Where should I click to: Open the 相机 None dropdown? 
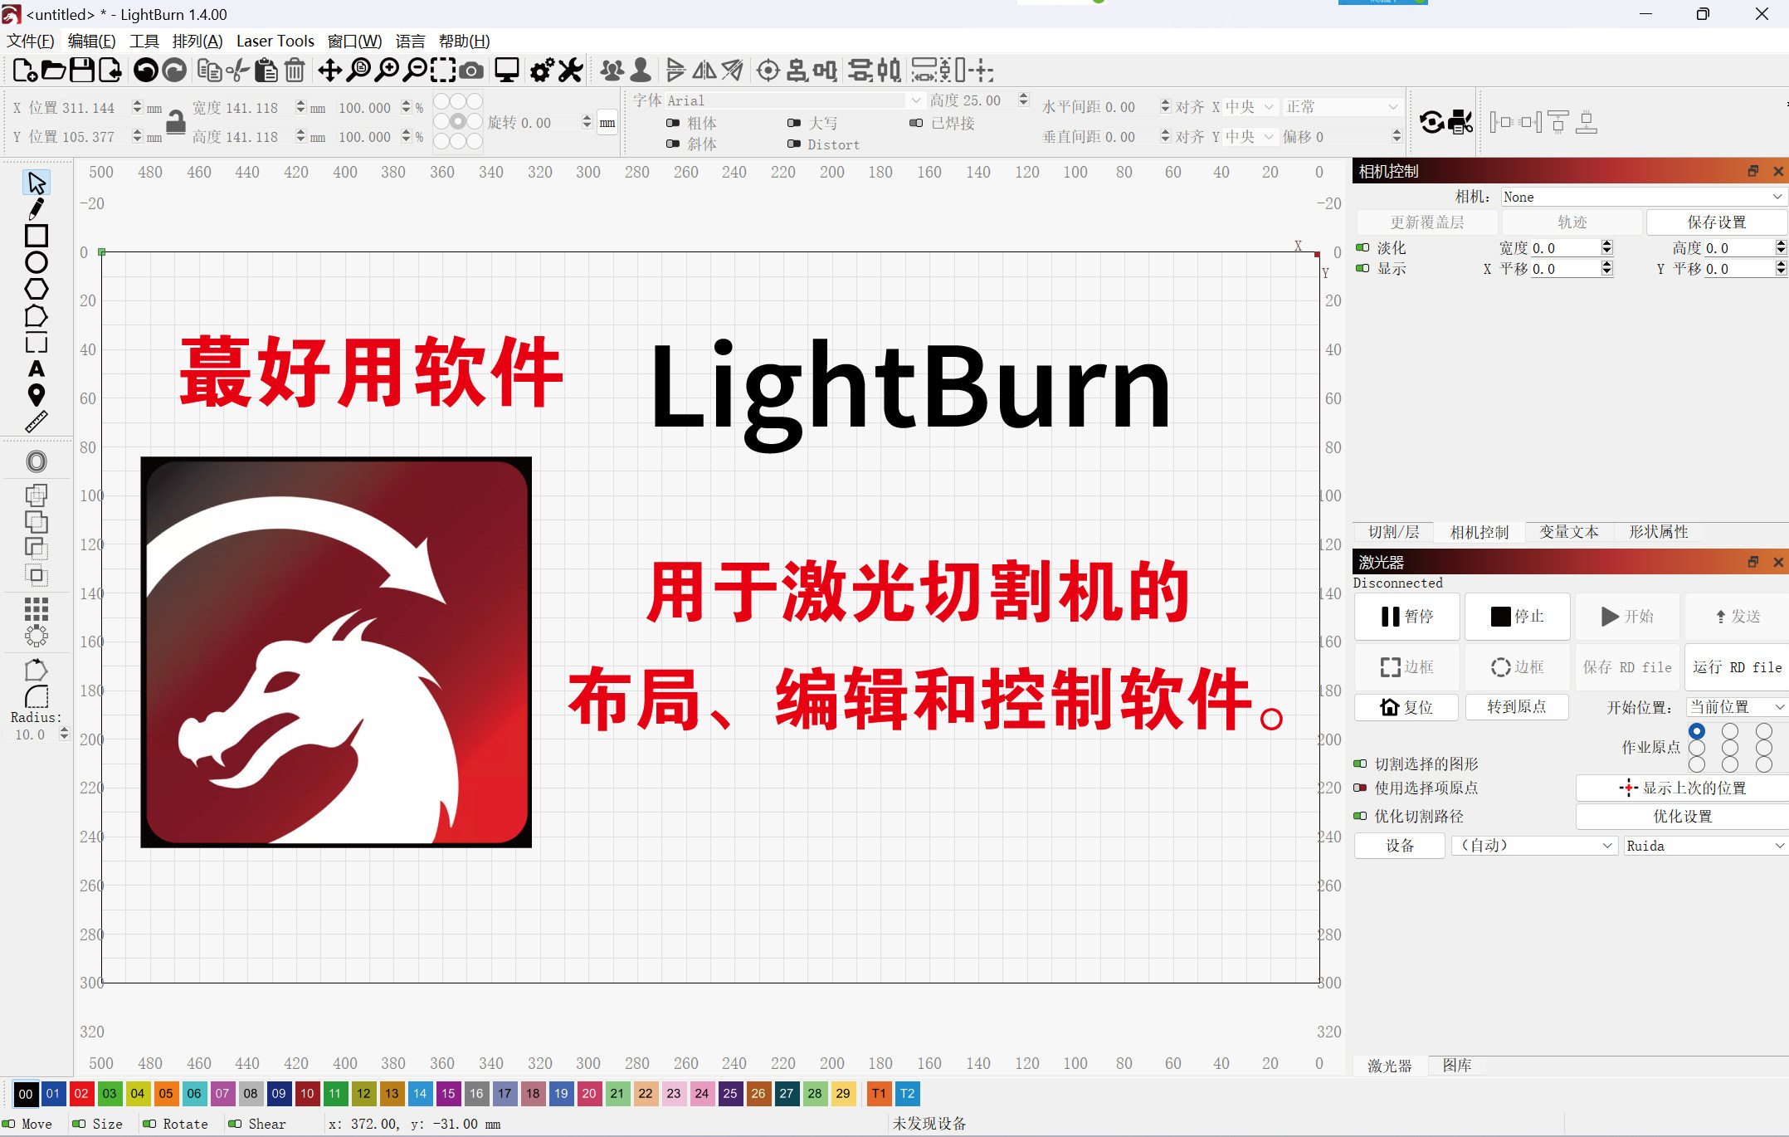(1643, 197)
